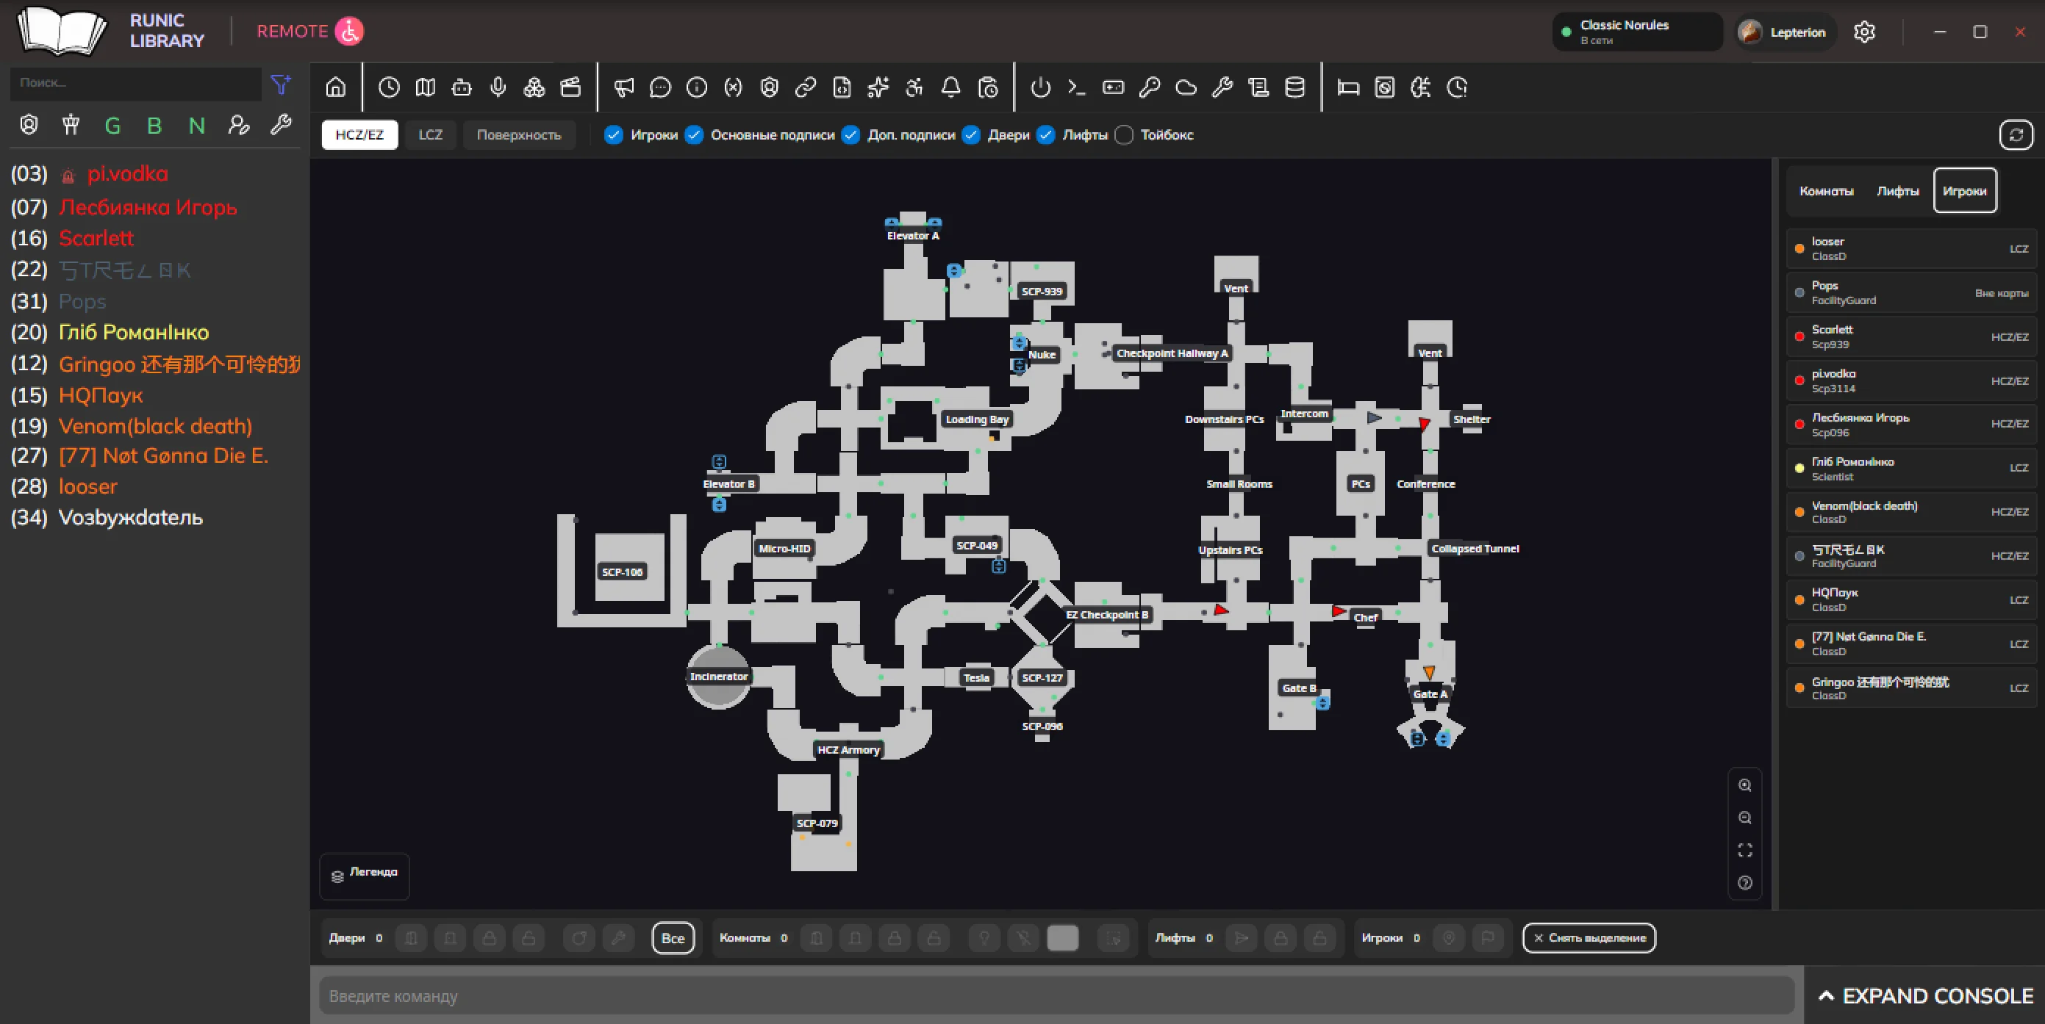Expand the console panel
The image size is (2045, 1024).
[1925, 995]
